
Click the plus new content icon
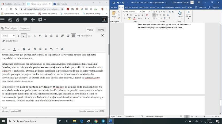tap(33, 20)
